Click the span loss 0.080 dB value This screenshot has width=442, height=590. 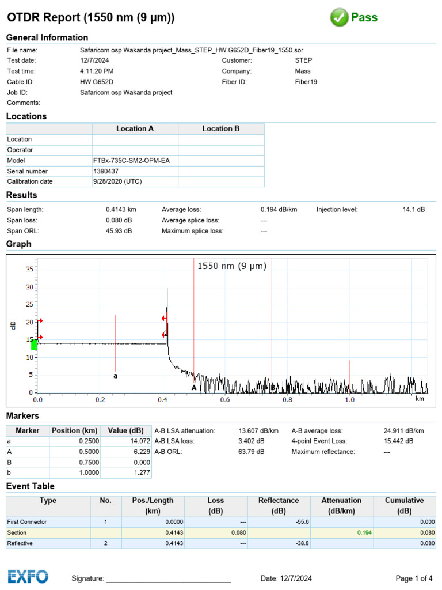(x=119, y=221)
